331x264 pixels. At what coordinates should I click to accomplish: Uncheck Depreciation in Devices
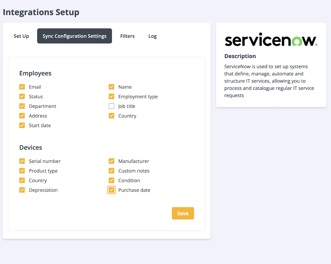(22, 190)
